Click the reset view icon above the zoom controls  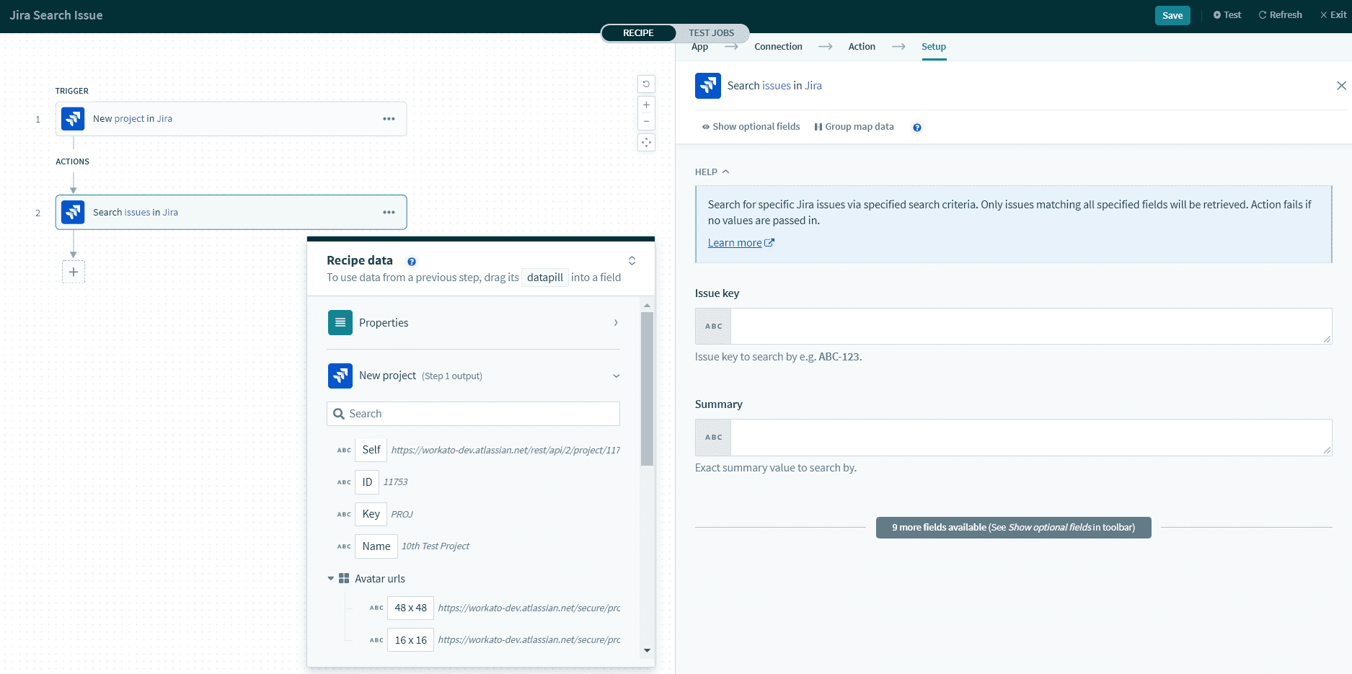click(x=646, y=84)
